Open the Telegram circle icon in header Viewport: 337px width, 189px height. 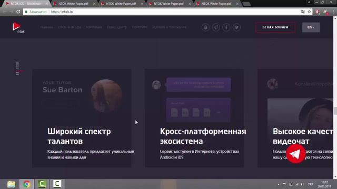tap(216, 27)
